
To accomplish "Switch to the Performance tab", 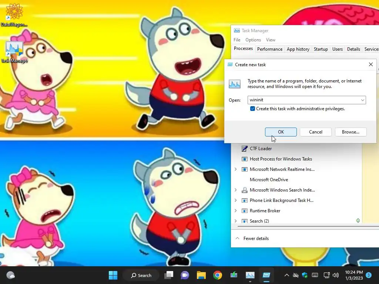I will [x=270, y=49].
